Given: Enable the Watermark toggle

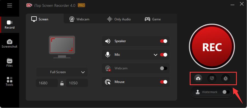Looking at the screenshot, I should (x=226, y=92).
